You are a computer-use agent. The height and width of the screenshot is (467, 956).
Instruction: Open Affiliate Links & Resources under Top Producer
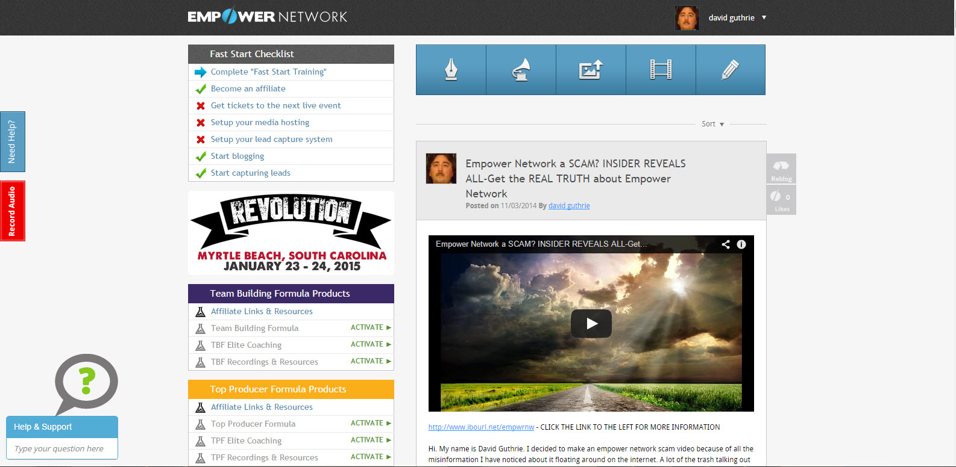click(x=262, y=407)
